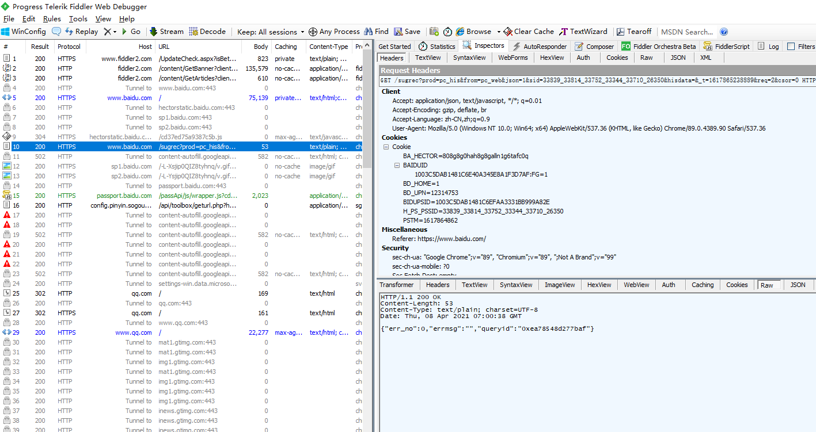
Task: Open the Rules menu
Action: 52,19
